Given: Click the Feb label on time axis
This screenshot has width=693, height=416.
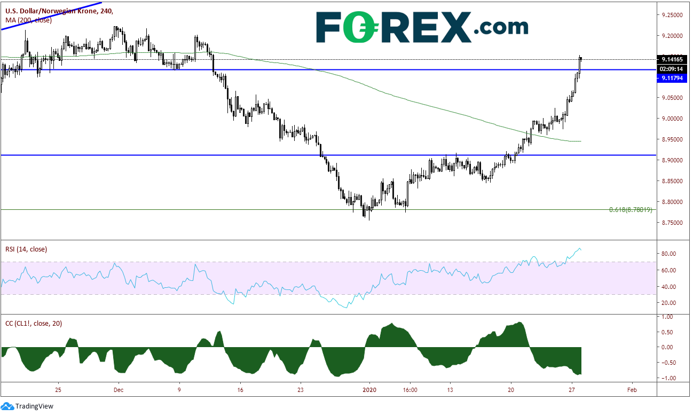Looking at the screenshot, I should (633, 389).
